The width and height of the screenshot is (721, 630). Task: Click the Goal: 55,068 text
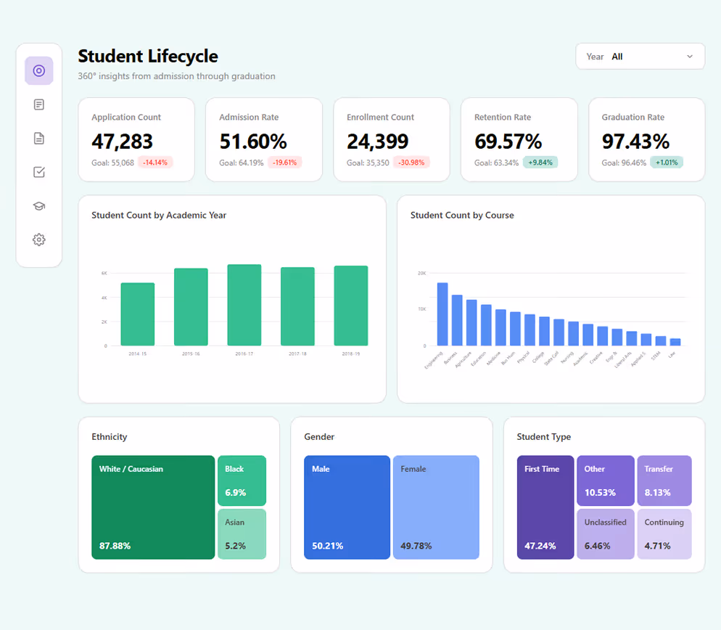click(112, 163)
